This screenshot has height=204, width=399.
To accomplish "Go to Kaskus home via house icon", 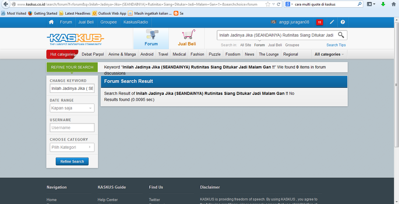I will [51, 22].
